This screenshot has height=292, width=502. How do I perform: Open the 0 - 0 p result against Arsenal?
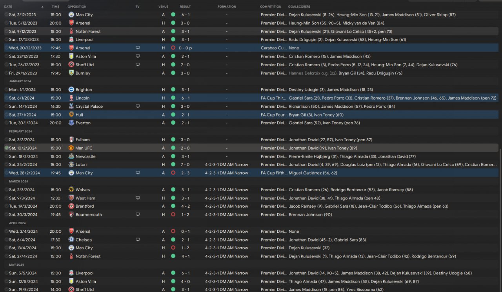[186, 48]
